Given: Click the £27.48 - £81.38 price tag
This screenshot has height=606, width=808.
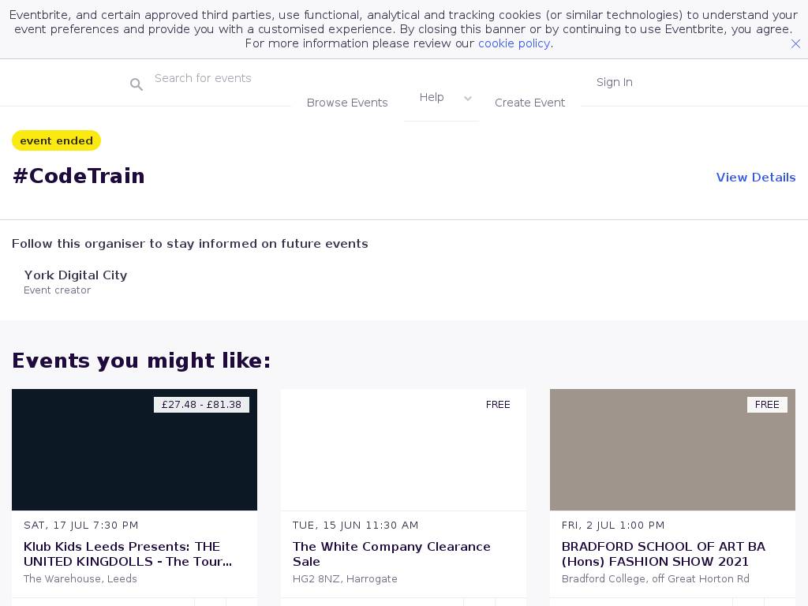Looking at the screenshot, I should click(x=201, y=405).
